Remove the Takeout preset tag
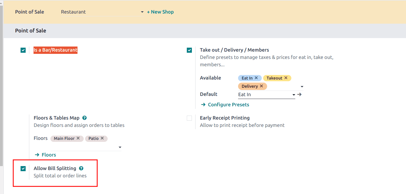 pos(286,78)
